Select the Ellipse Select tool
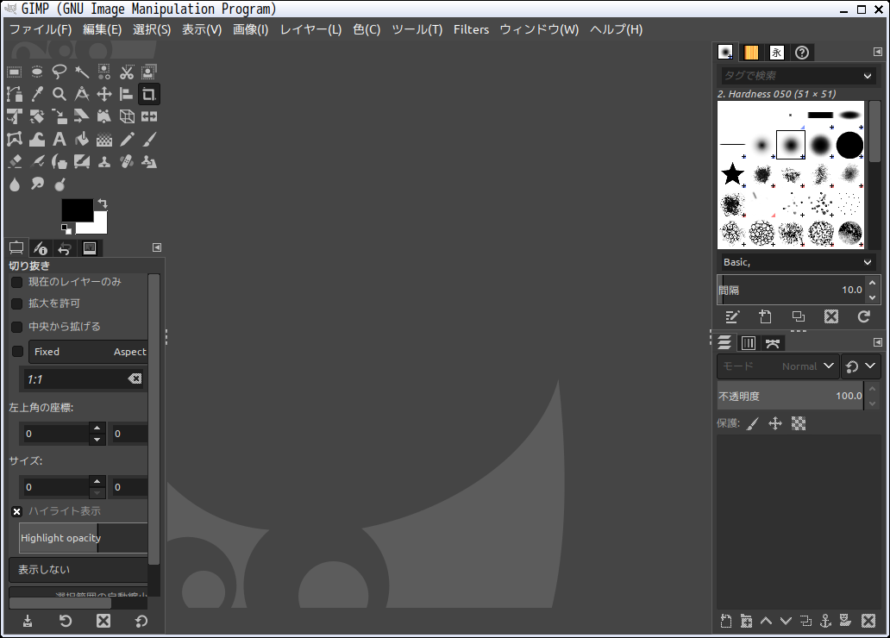This screenshot has width=890, height=638. [37, 72]
